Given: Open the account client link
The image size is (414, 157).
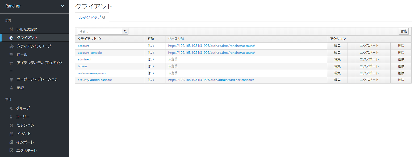Looking at the screenshot, I should tap(83, 46).
